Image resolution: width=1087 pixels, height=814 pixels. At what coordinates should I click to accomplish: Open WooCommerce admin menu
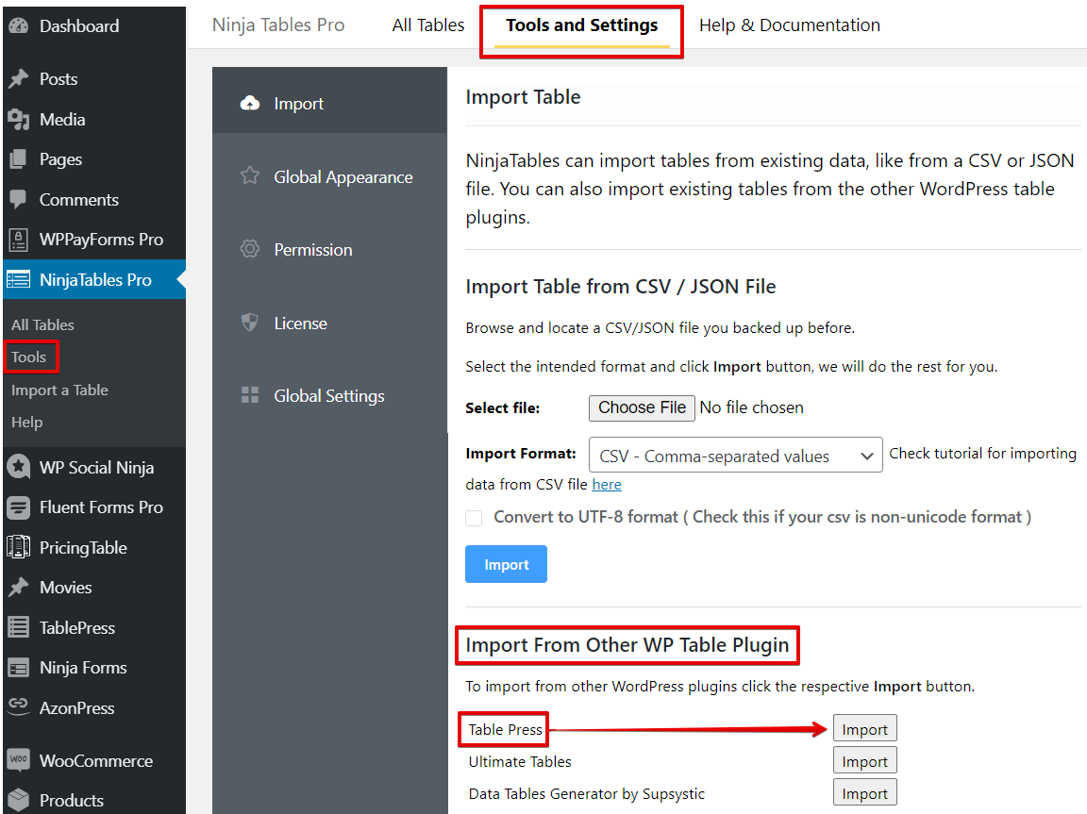95,760
